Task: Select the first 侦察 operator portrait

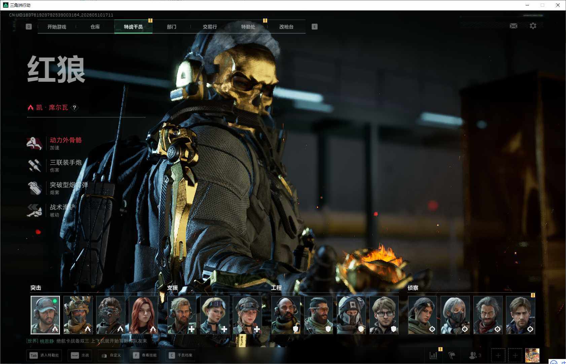Action: point(422,315)
